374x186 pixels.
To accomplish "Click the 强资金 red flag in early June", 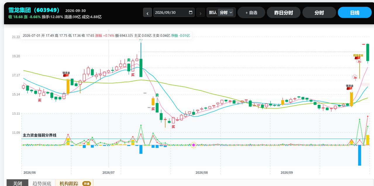I will coord(66,75).
